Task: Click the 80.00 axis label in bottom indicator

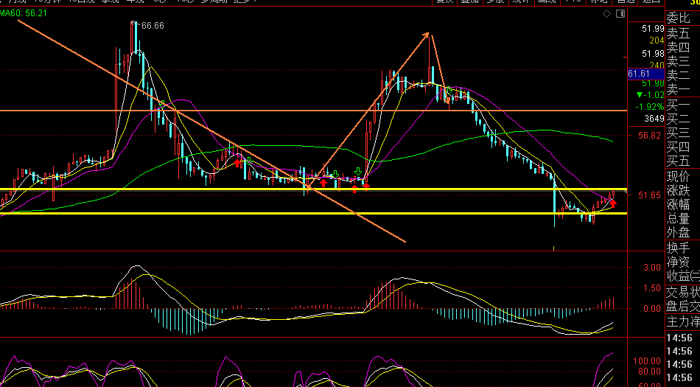Action: point(650,371)
